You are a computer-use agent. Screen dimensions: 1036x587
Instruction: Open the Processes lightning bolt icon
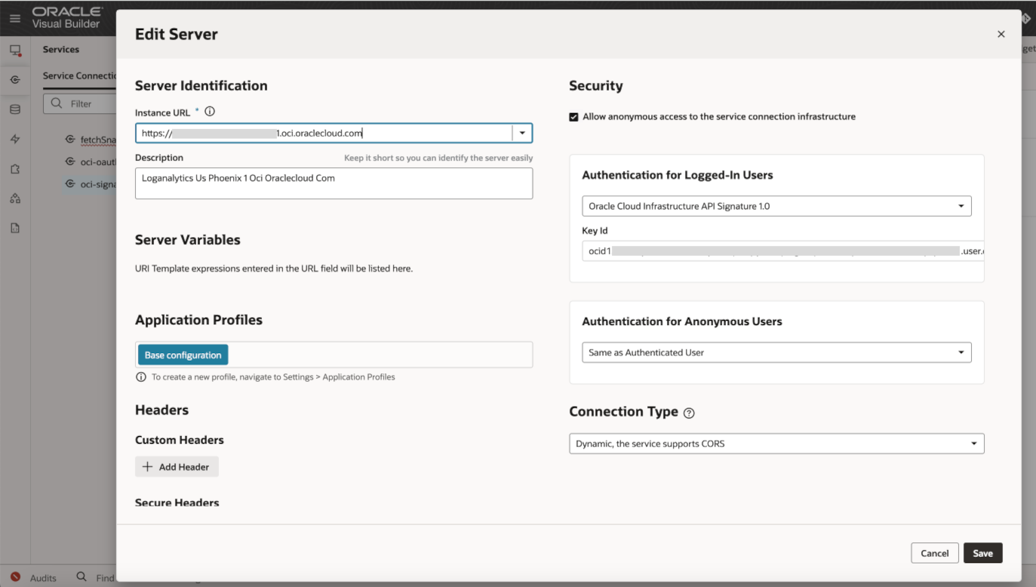(15, 139)
